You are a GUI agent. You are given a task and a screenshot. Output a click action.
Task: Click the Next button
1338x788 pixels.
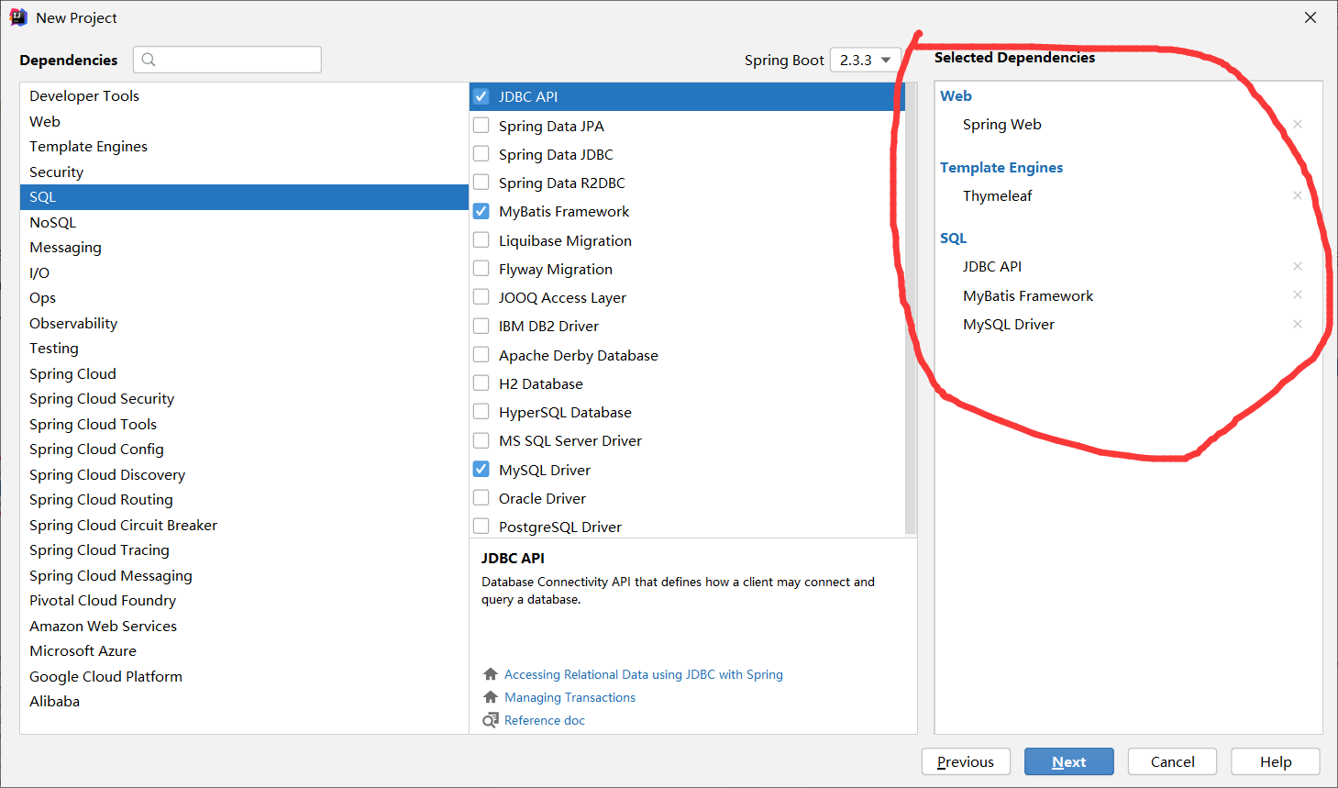1069,761
